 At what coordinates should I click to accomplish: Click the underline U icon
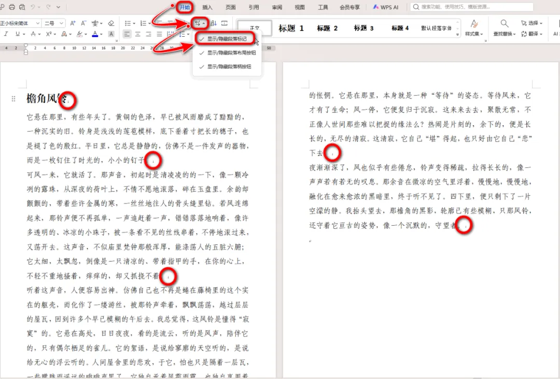[x=18, y=34]
